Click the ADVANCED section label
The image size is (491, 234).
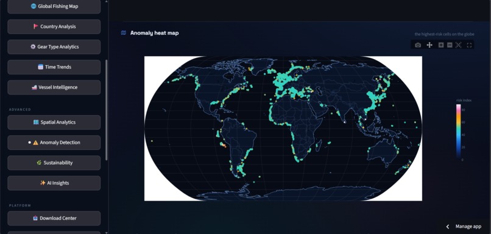tap(19, 110)
